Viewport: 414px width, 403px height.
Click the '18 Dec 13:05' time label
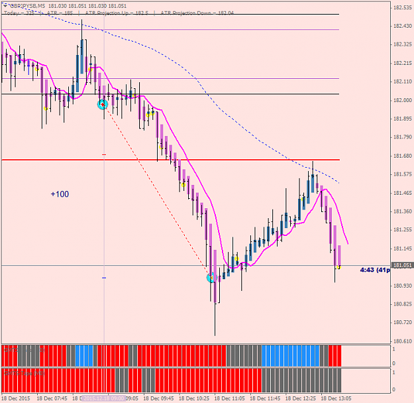336,398
